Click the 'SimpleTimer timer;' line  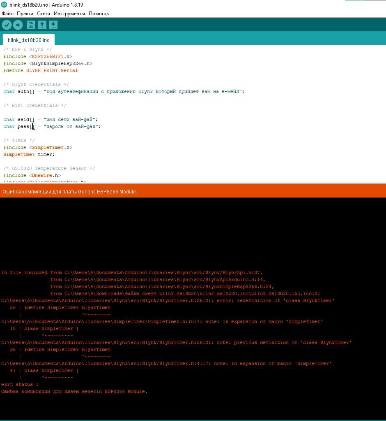(x=29, y=154)
